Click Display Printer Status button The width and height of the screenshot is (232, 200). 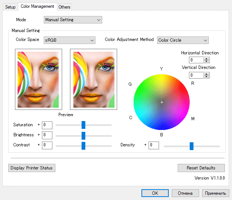pyautogui.click(x=32, y=168)
